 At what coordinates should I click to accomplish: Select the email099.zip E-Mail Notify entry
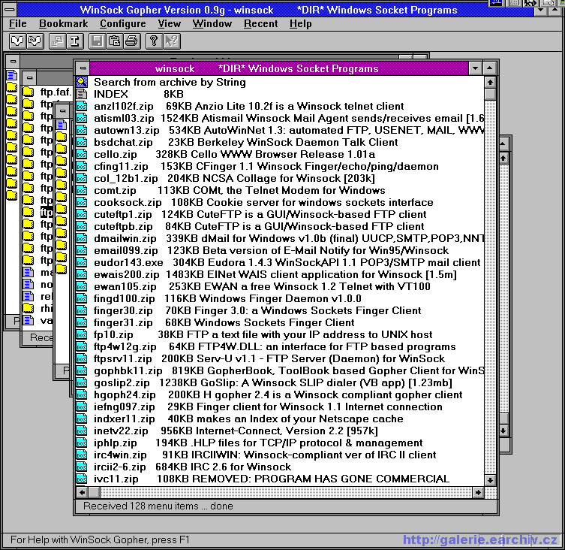pos(271,250)
